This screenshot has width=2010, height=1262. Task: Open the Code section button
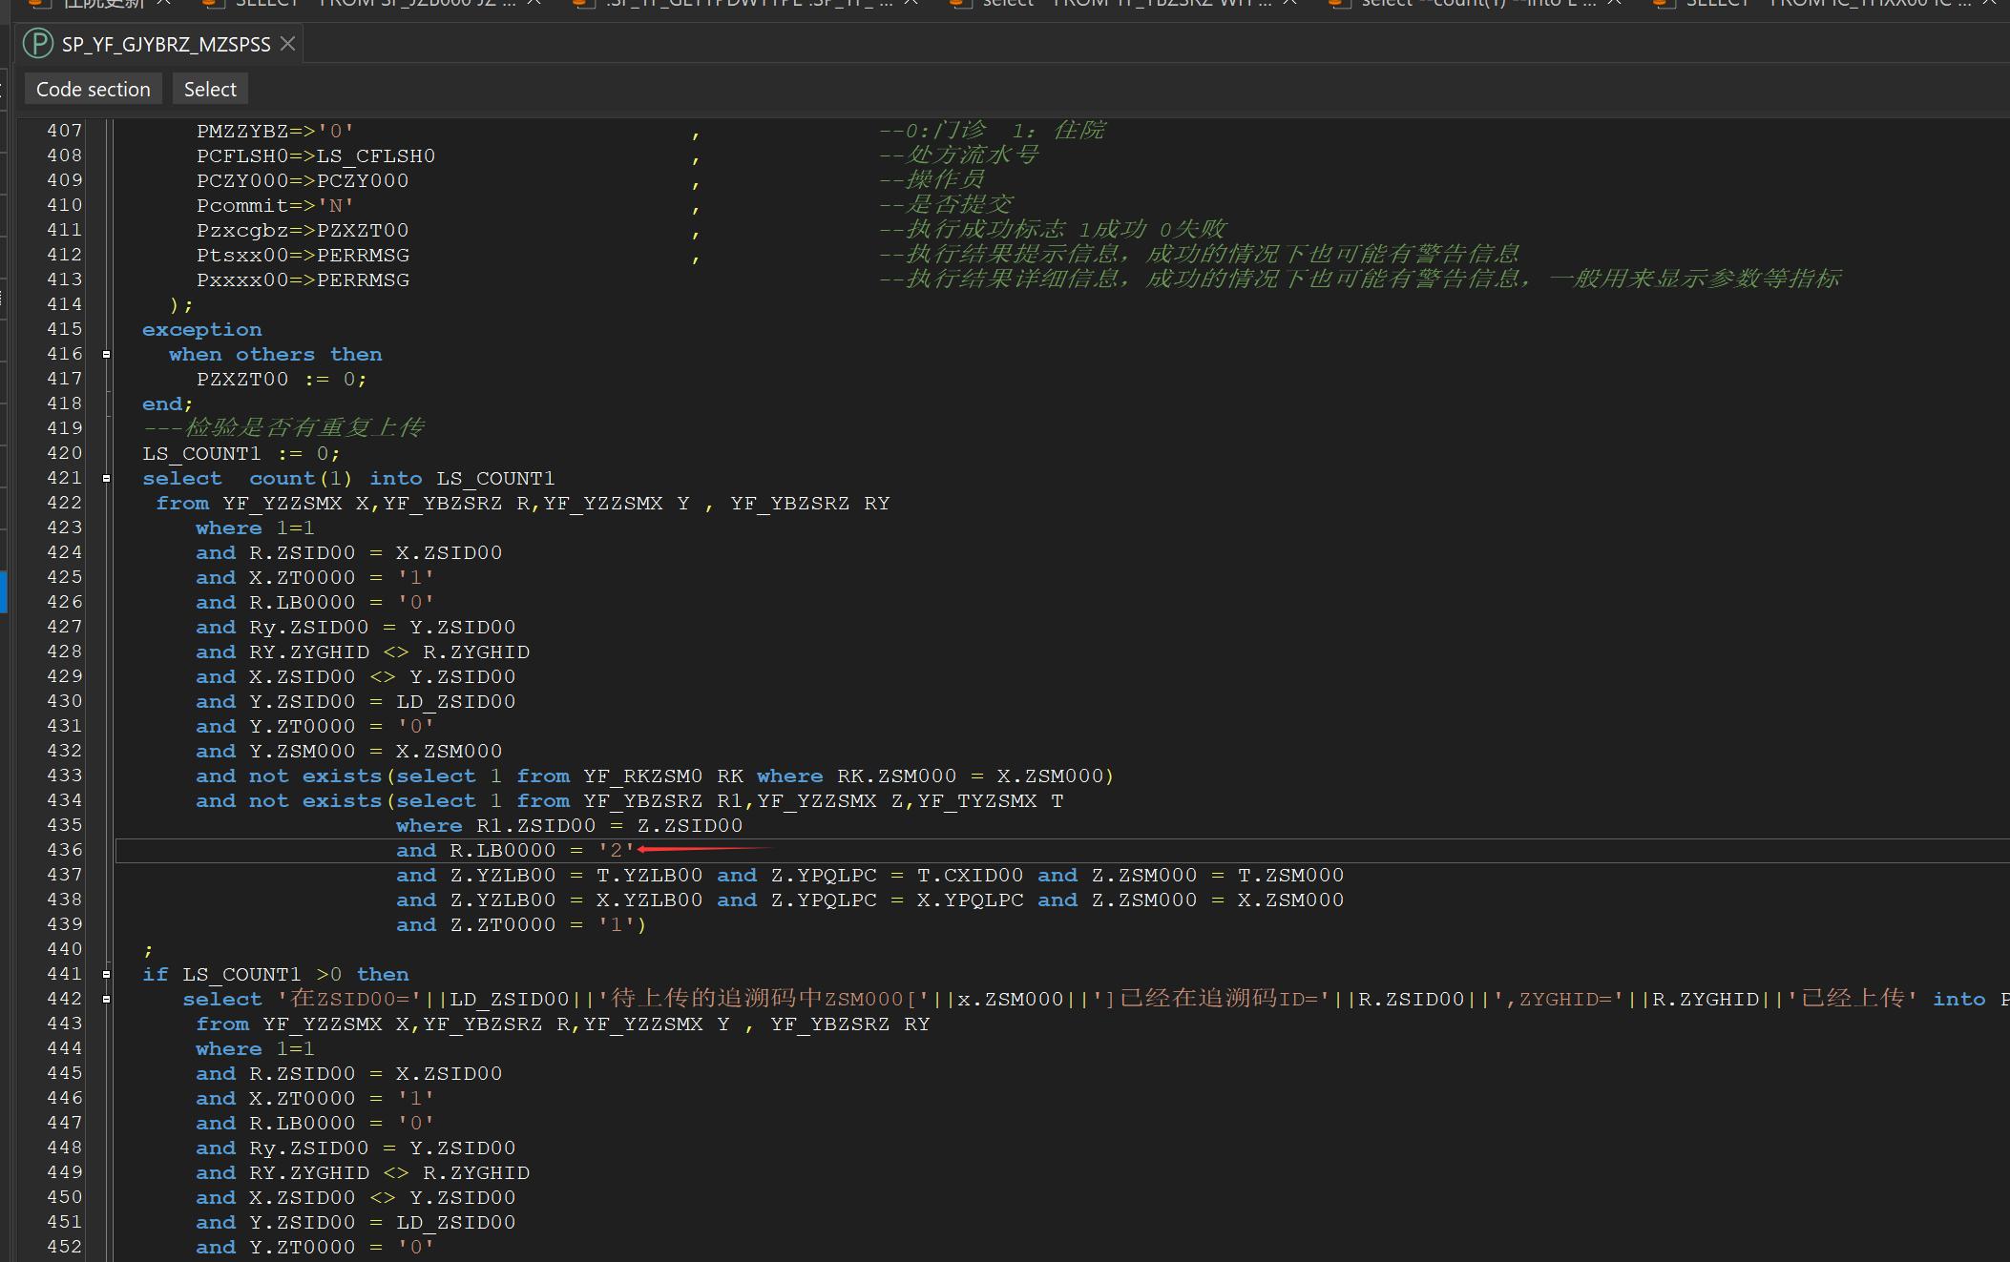coord(93,90)
